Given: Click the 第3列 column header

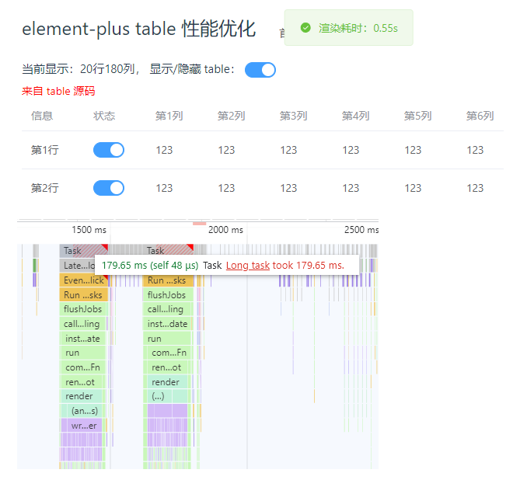Looking at the screenshot, I should point(293,116).
